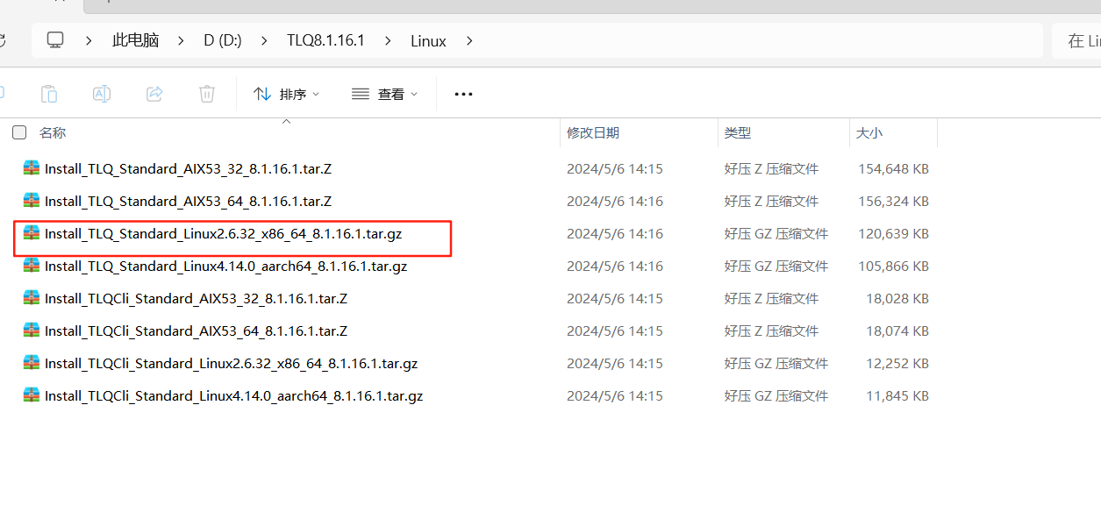
Task: Click the Share toolbar icon
Action: (154, 94)
